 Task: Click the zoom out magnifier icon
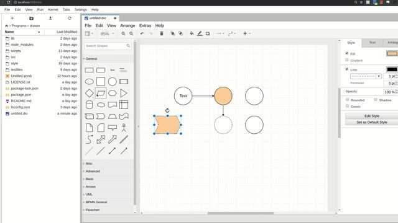pyautogui.click(x=131, y=33)
